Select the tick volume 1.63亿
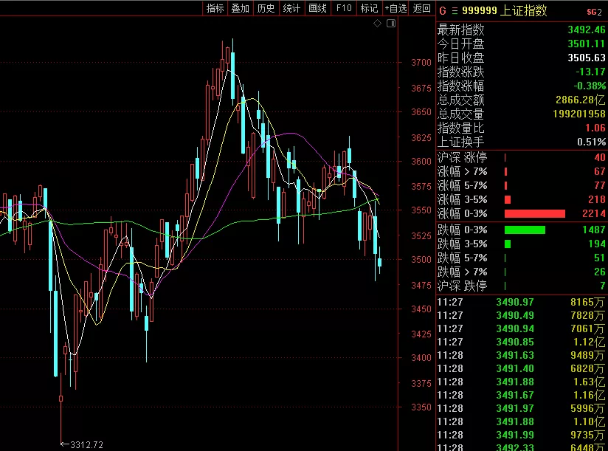This screenshot has width=608, height=451. pyautogui.click(x=589, y=382)
